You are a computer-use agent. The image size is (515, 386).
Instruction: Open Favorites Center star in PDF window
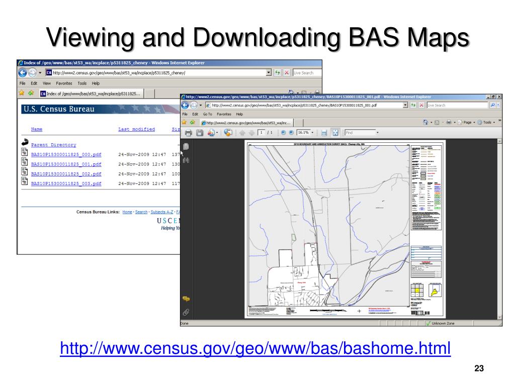click(184, 123)
